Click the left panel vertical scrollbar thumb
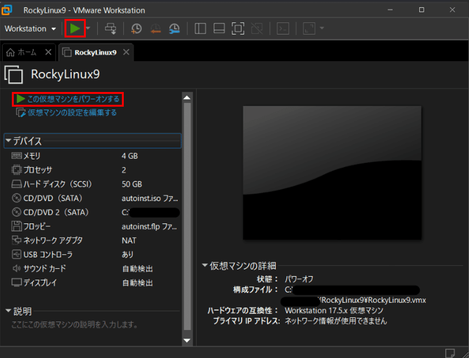This screenshot has height=358, width=469. [187, 217]
